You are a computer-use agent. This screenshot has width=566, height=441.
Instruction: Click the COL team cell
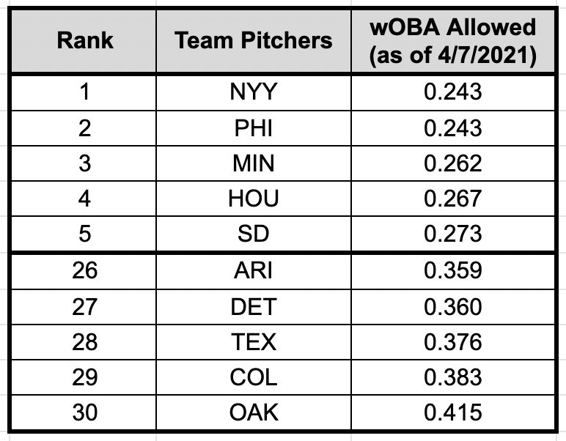[254, 377]
